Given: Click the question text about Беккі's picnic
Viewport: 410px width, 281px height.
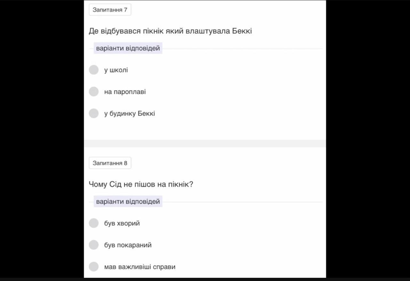Looking at the screenshot, I should [x=170, y=31].
